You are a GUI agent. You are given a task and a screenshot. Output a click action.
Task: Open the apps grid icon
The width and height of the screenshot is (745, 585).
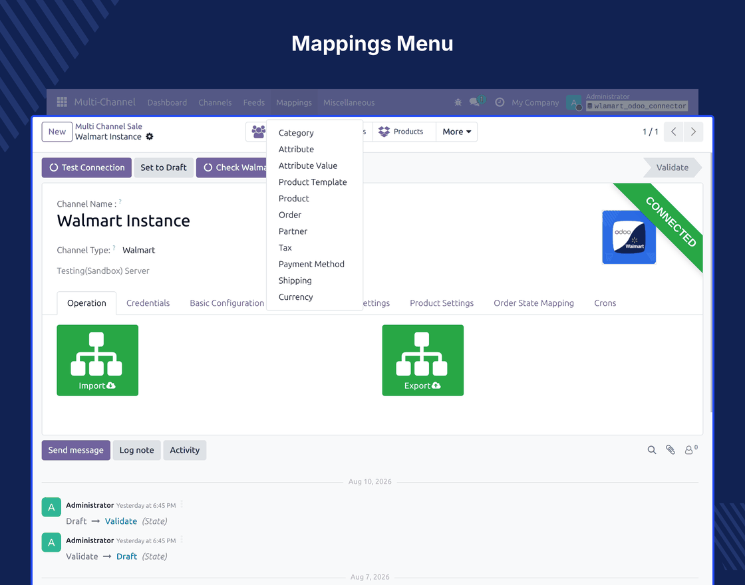[62, 102]
